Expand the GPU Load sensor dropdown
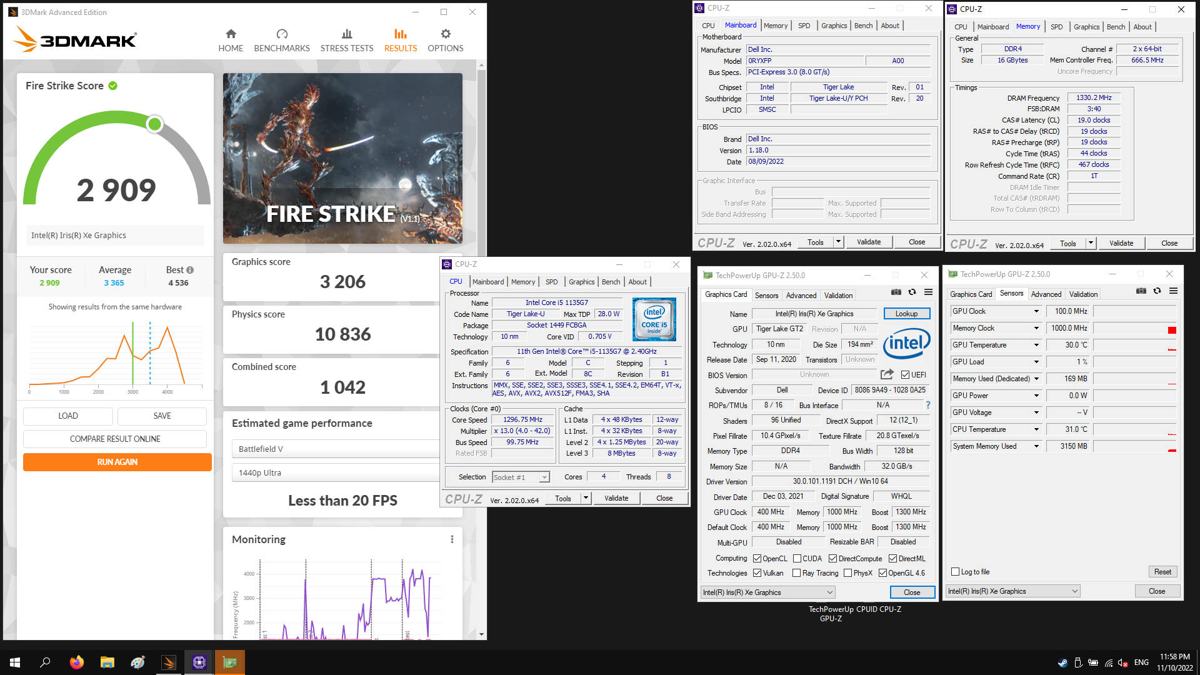The height and width of the screenshot is (675, 1200). (1036, 362)
